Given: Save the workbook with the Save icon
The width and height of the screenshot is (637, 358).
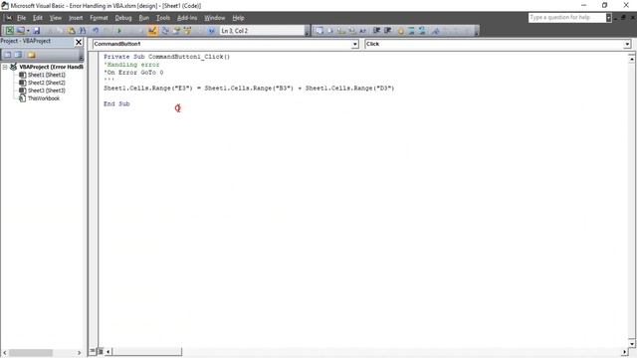Looking at the screenshot, I should [x=36, y=31].
